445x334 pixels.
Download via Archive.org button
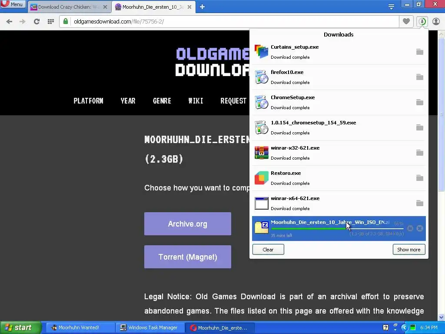[x=188, y=224]
